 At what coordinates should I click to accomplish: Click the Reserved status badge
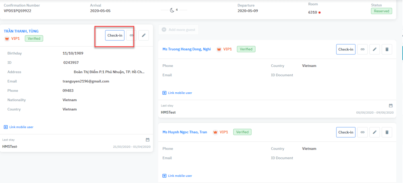pyautogui.click(x=381, y=11)
